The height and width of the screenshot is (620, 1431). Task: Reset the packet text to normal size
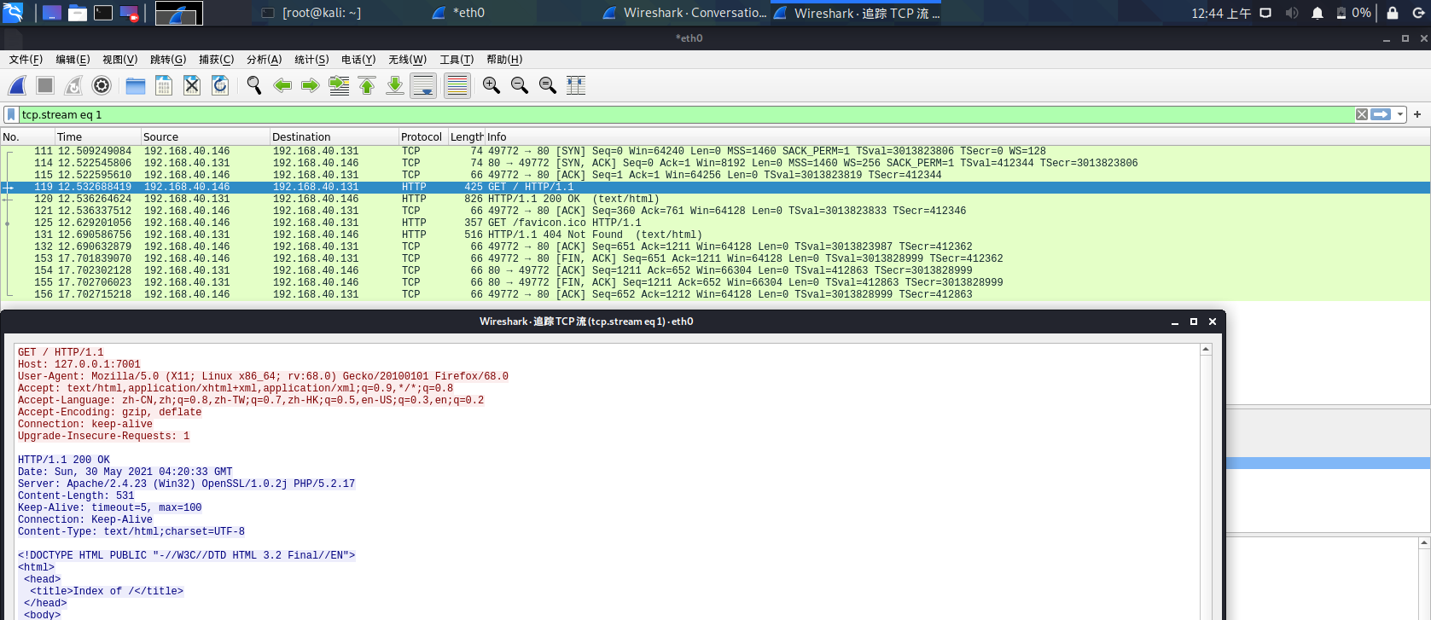coord(548,85)
